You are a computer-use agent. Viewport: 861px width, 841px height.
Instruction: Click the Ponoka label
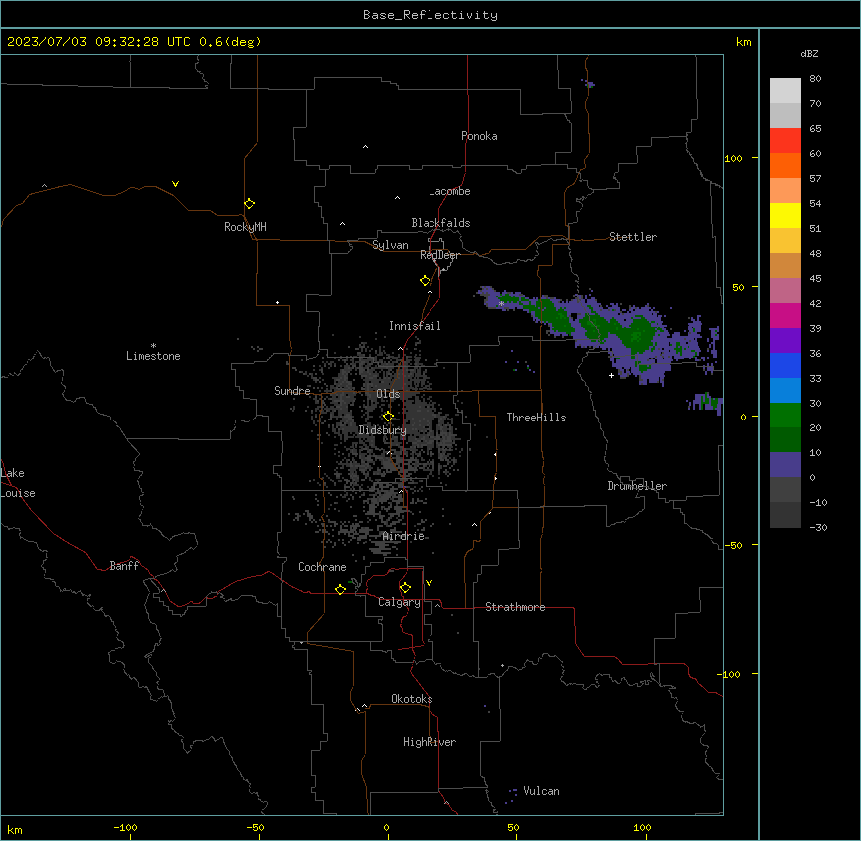(x=479, y=136)
